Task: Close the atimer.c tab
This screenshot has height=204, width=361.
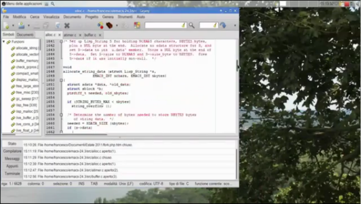Action: 80,35
